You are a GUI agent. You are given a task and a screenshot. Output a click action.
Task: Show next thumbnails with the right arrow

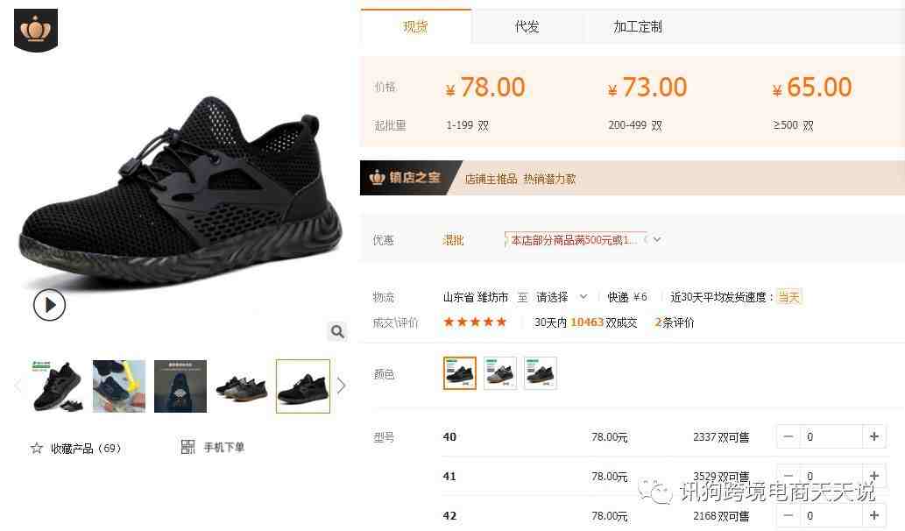click(x=341, y=386)
